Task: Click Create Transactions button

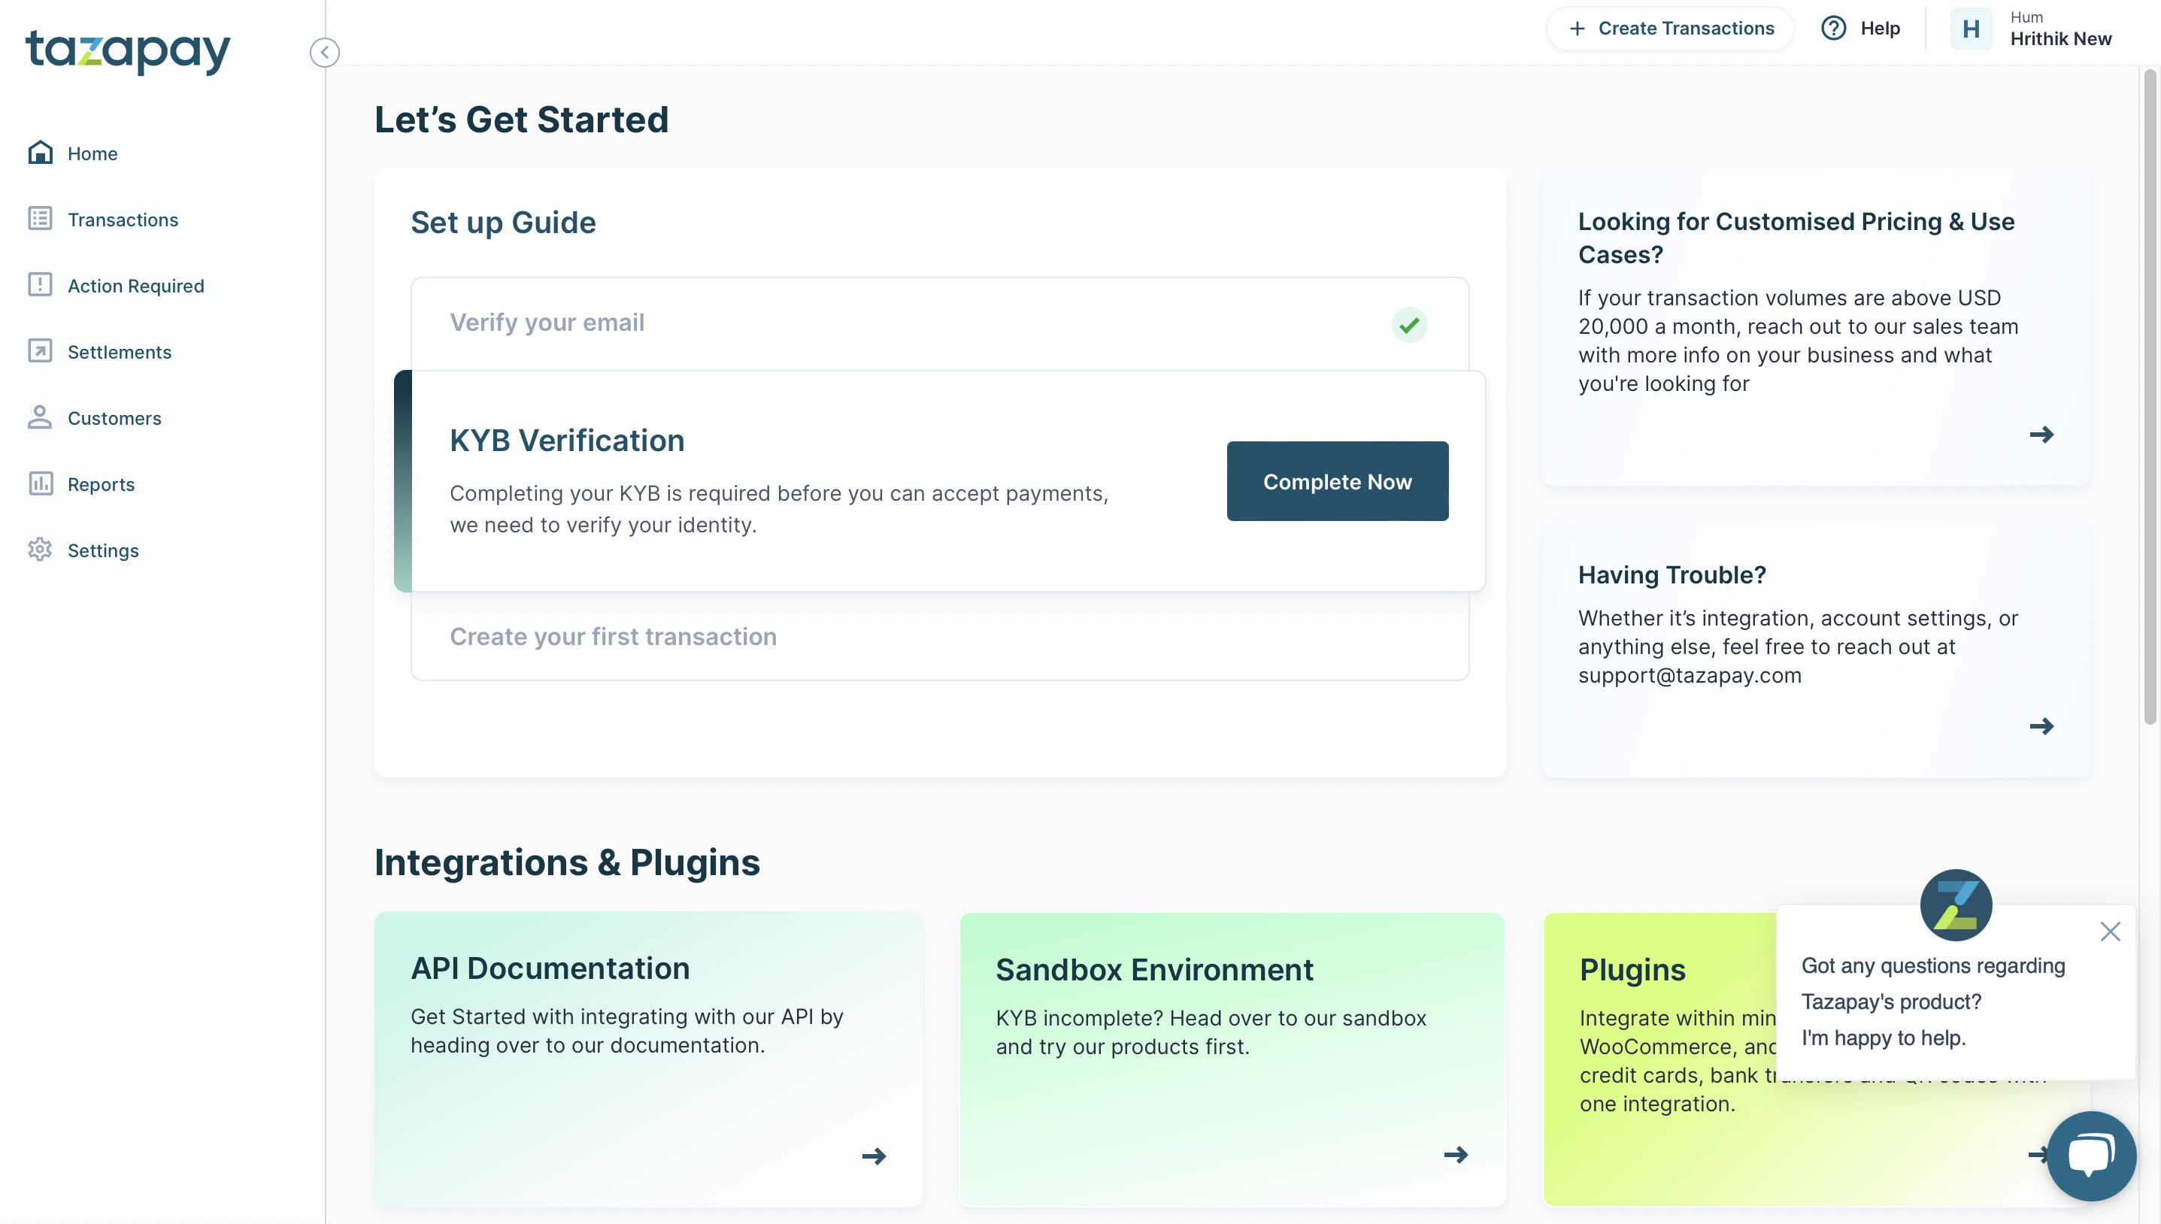Action: tap(1670, 29)
